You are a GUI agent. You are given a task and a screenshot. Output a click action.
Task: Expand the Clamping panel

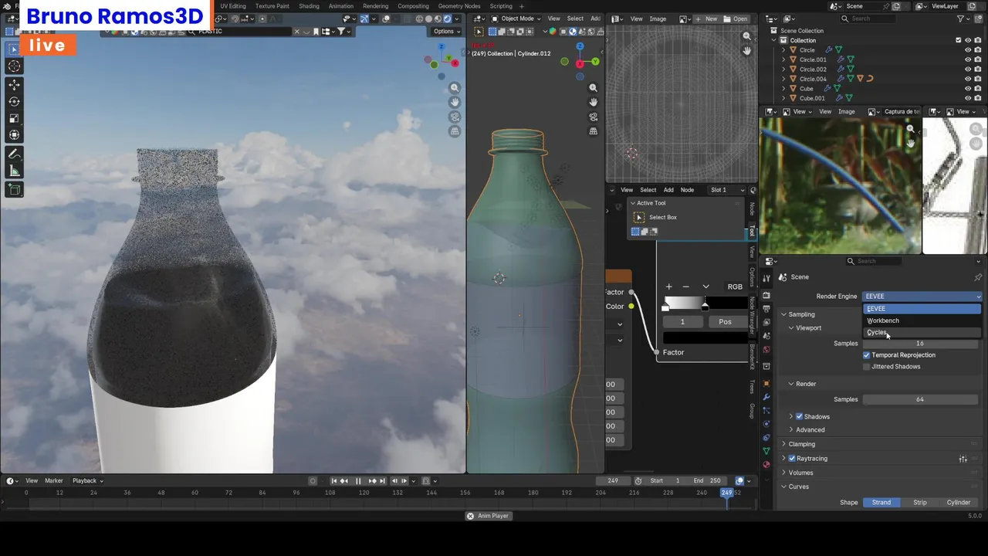[784, 444]
